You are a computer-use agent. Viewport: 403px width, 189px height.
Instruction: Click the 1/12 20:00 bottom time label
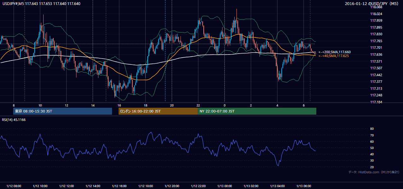click(x=172, y=186)
